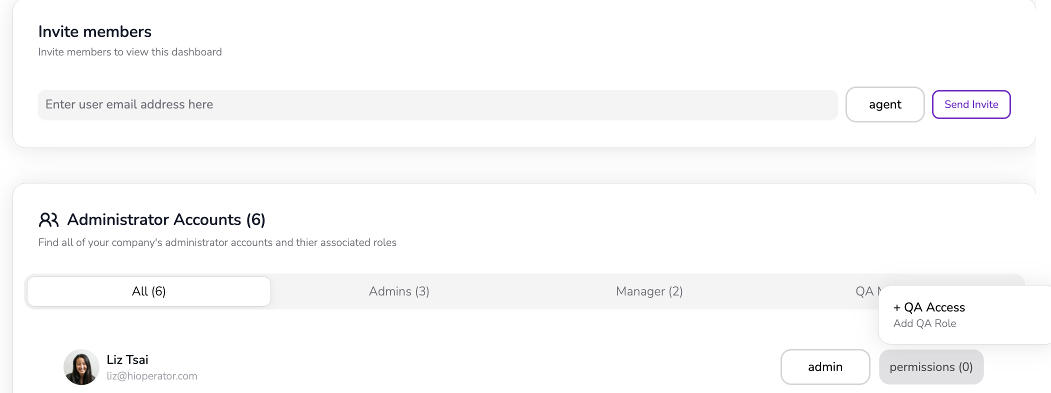Image resolution: width=1051 pixels, height=393 pixels.
Task: Click the Liz Tsai name label
Action: pos(127,359)
